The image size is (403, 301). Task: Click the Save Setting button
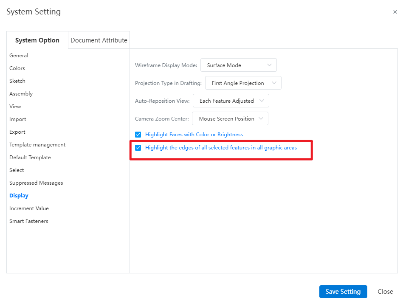pyautogui.click(x=343, y=292)
